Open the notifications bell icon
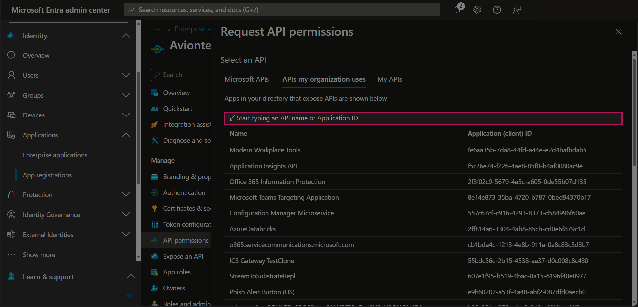638x307 pixels. coord(458,10)
